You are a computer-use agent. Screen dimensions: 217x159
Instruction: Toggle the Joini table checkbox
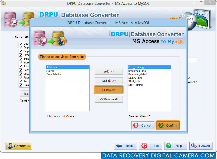pos(21,66)
